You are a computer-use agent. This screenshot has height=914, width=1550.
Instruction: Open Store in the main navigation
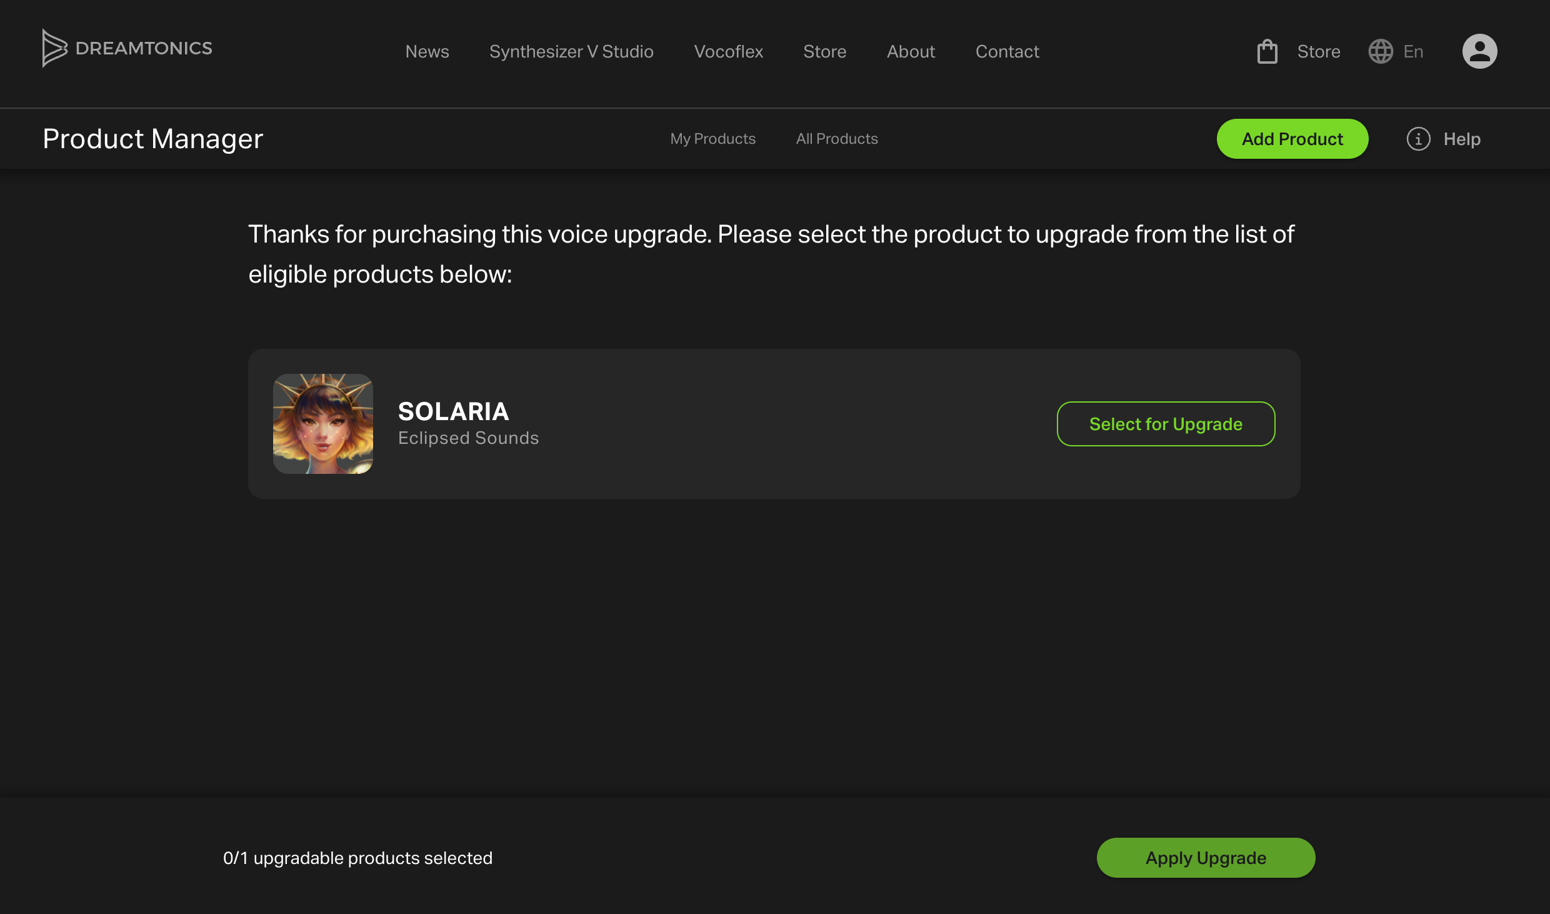824,51
